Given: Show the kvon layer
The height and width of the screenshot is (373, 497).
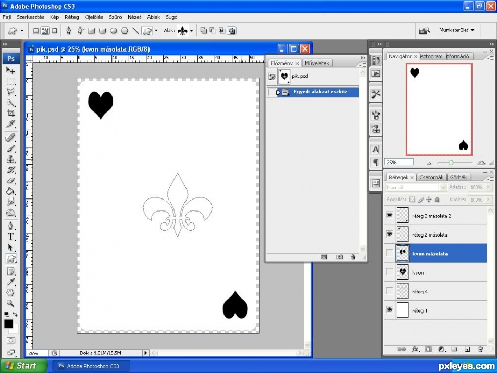Looking at the screenshot, I should point(389,272).
